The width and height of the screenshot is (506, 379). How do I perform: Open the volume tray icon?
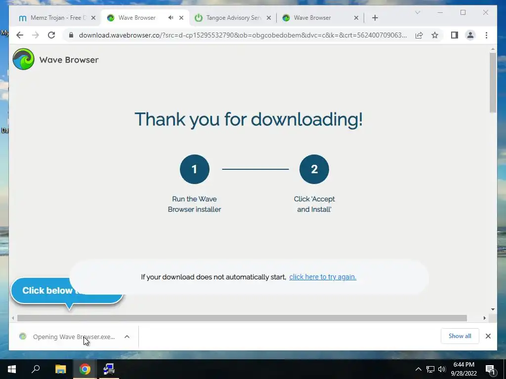click(442, 369)
